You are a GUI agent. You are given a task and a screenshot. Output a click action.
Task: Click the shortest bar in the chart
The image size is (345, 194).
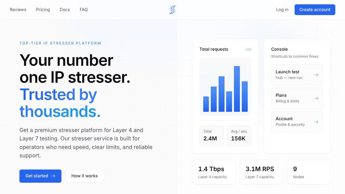click(x=206, y=104)
